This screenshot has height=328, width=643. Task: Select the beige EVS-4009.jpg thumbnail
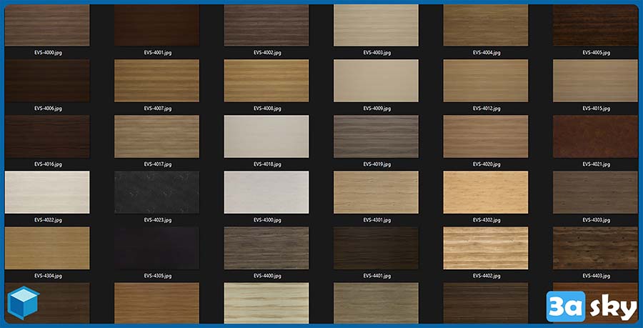(376, 81)
